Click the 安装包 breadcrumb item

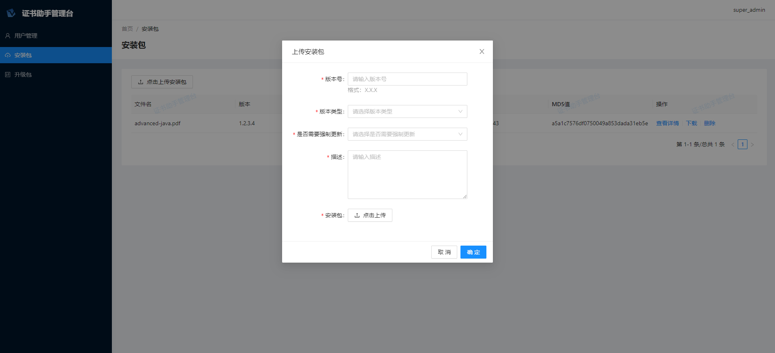point(150,29)
